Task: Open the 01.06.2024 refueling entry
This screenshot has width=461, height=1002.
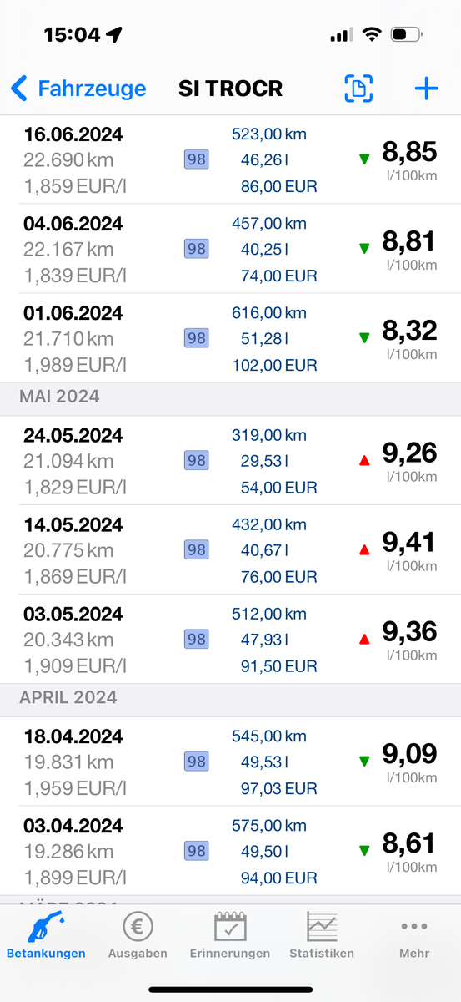Action: point(230,338)
